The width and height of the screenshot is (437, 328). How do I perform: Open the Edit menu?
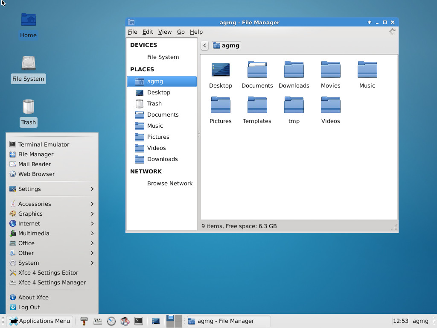coord(148,32)
